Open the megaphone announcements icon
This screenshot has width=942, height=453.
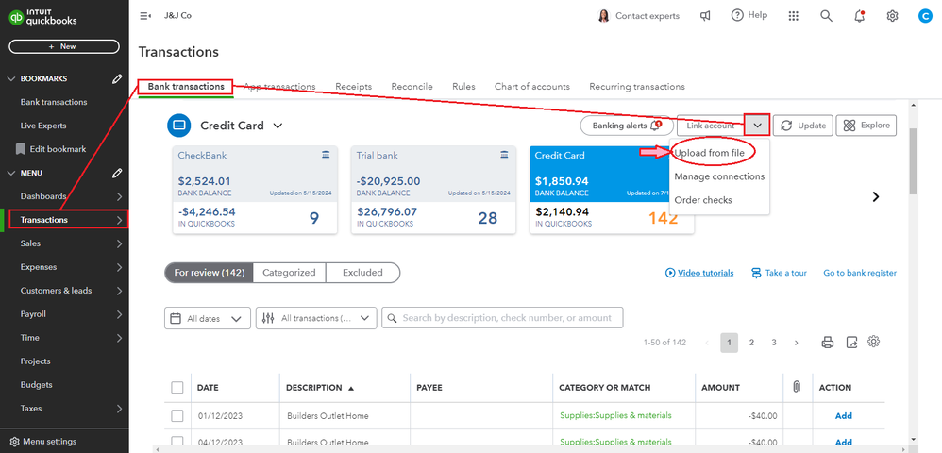[x=705, y=16]
